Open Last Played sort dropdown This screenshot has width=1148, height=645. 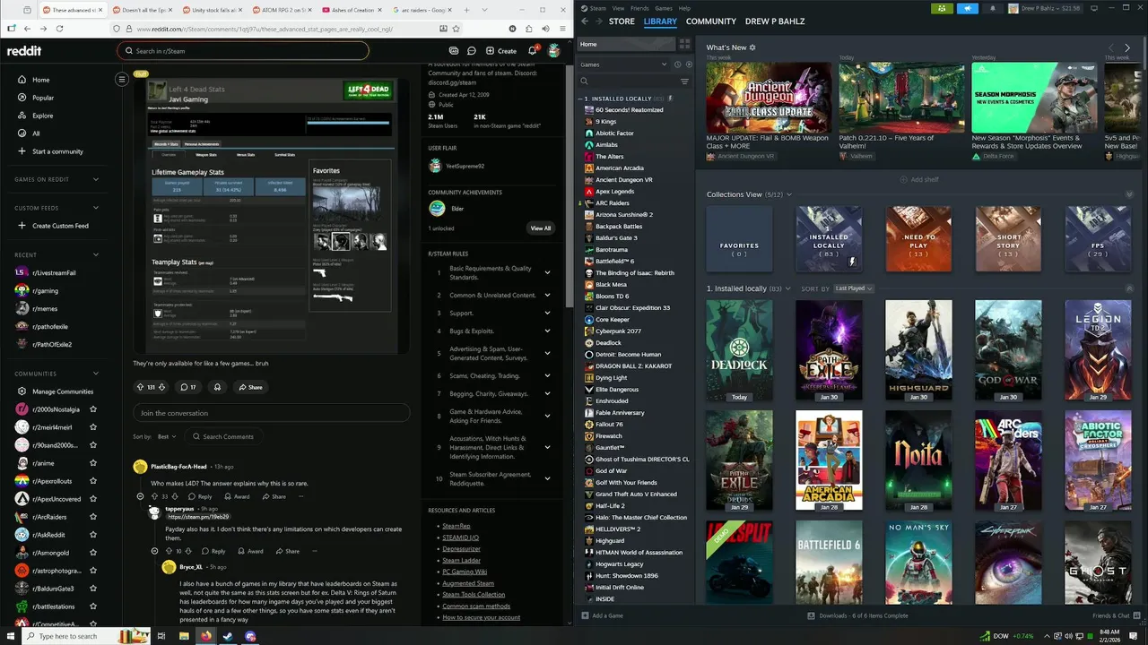(854, 288)
